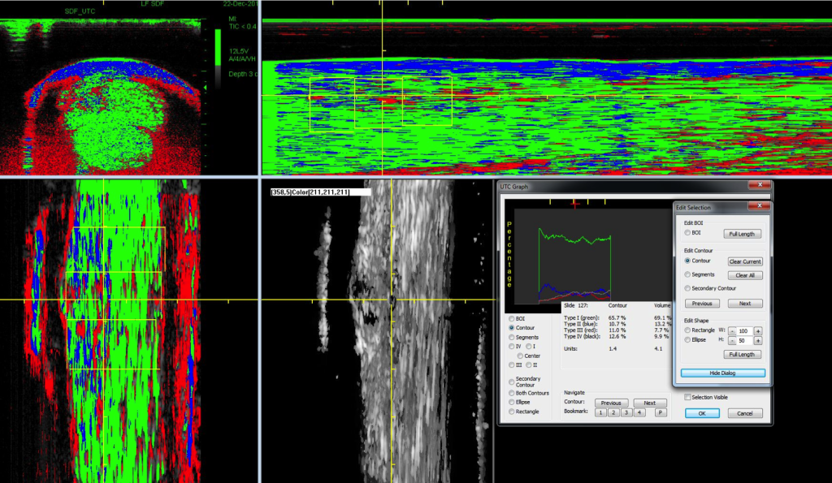The image size is (832, 483).
Task: Jump to bookmark 3
Action: click(x=627, y=412)
